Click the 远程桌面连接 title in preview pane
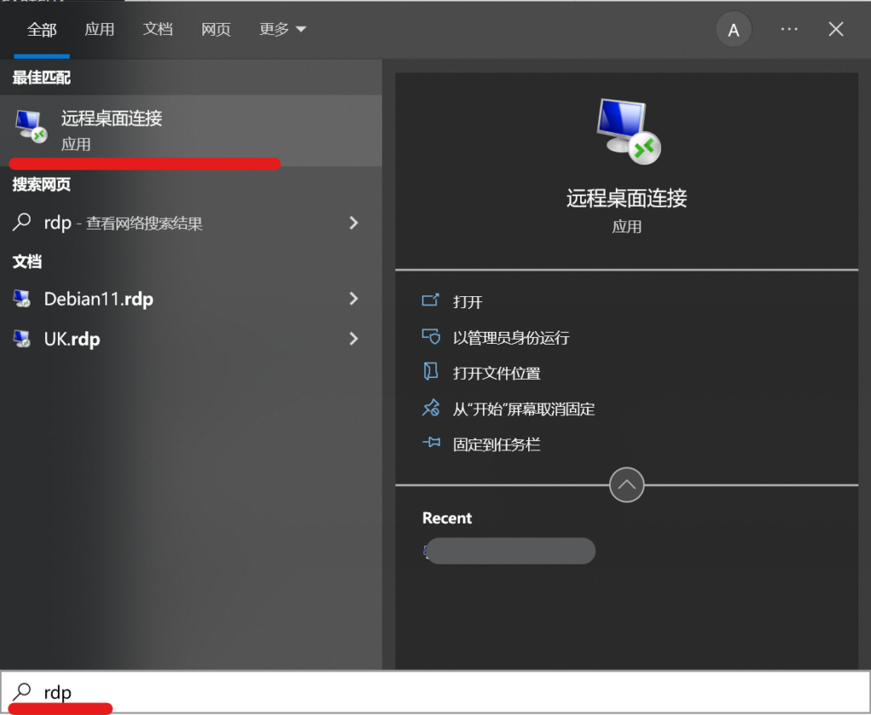 pos(627,198)
